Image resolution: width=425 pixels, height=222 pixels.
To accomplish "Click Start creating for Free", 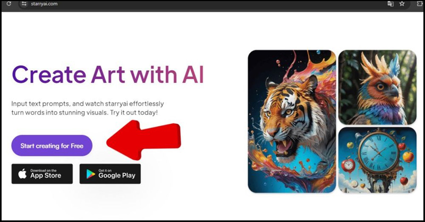I will (52, 146).
